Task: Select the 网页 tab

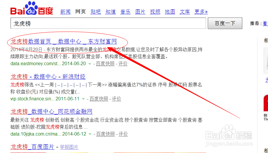Action: point(81,12)
